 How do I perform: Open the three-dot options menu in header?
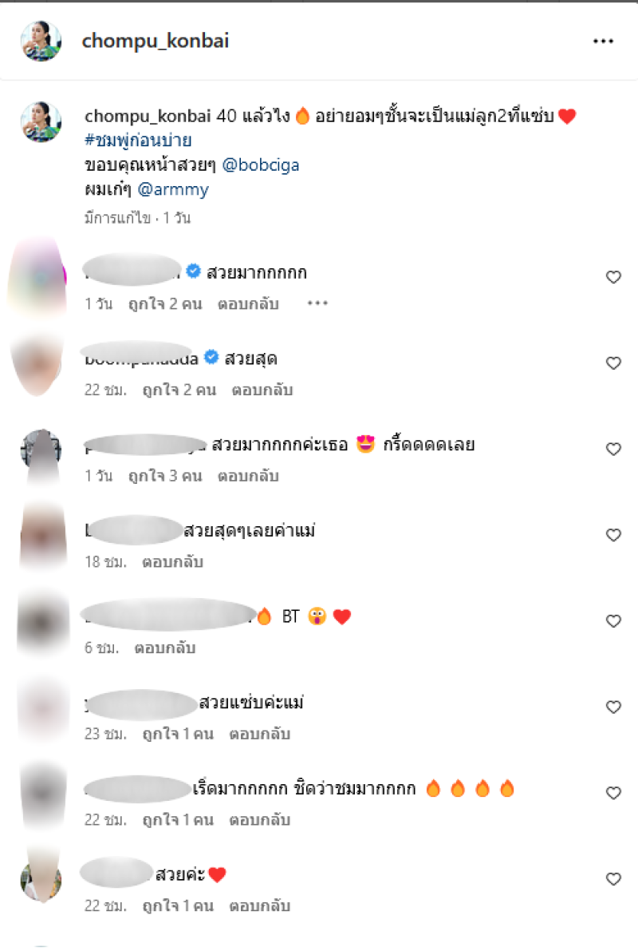(x=603, y=42)
